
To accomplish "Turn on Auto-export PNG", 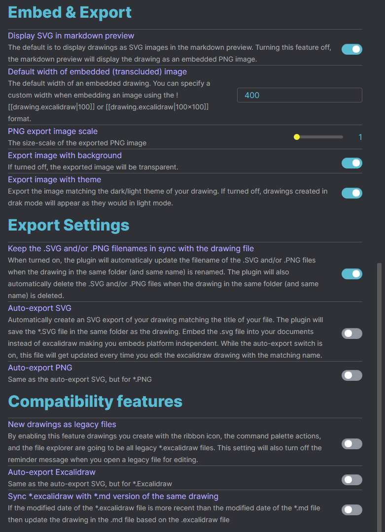I will (351, 375).
